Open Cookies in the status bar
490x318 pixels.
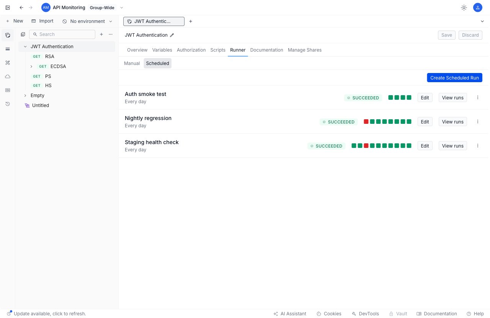pyautogui.click(x=329, y=314)
